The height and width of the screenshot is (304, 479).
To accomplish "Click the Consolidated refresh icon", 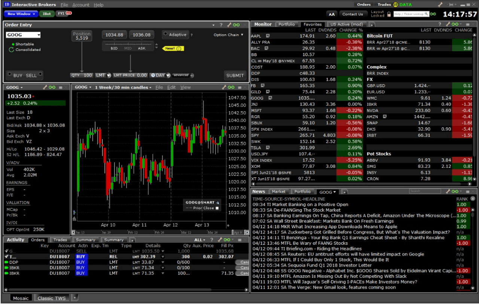I will [x=12, y=50].
